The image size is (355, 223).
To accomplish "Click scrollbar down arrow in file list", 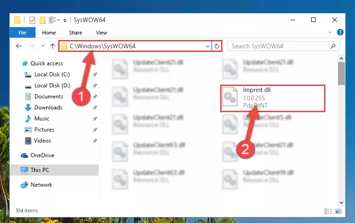I will pyautogui.click(x=342, y=202).
